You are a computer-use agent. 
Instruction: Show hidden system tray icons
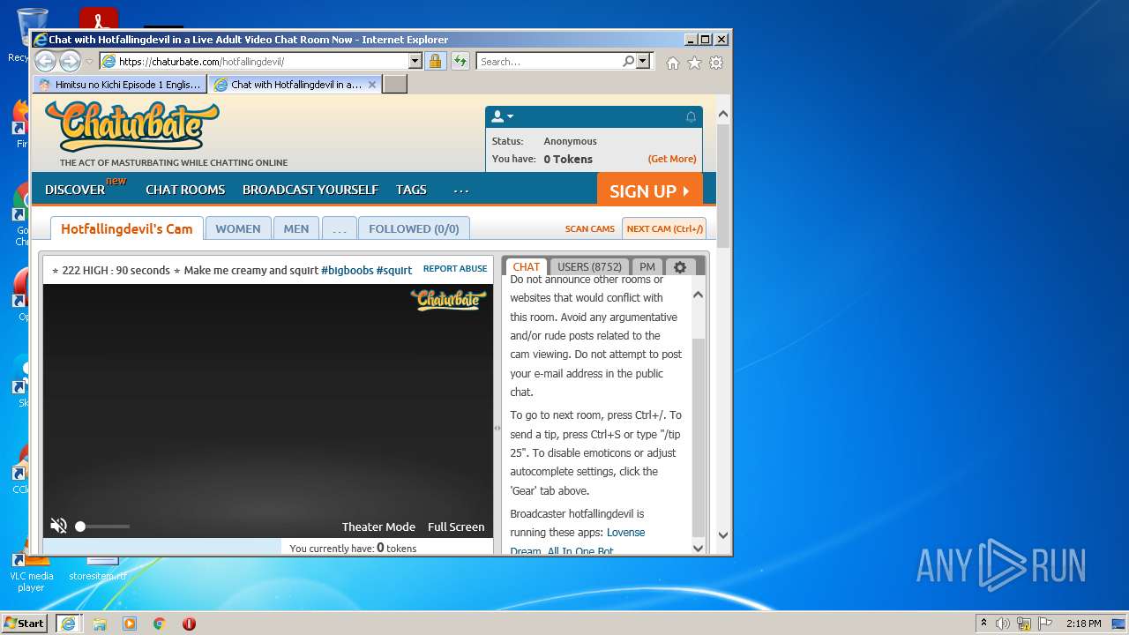click(983, 623)
